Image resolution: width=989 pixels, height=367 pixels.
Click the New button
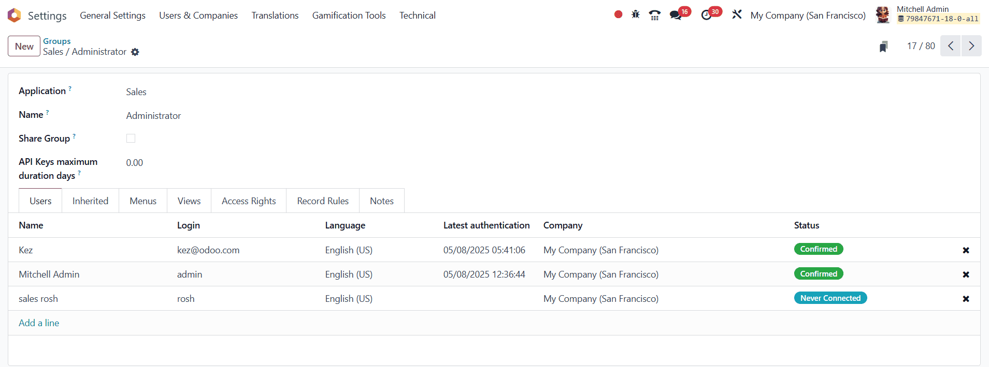24,46
